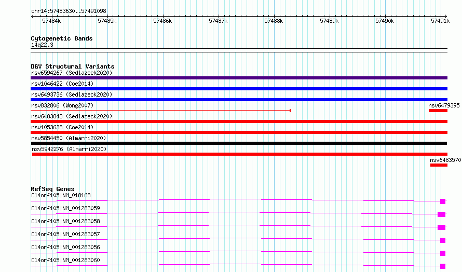Click the right arrowhead of the ruler
Image resolution: width=462 pixels, height=272 pixels.
pos(446,16)
